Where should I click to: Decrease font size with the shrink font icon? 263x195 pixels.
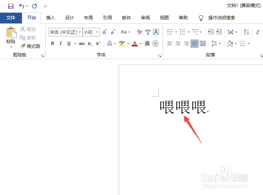(113, 32)
